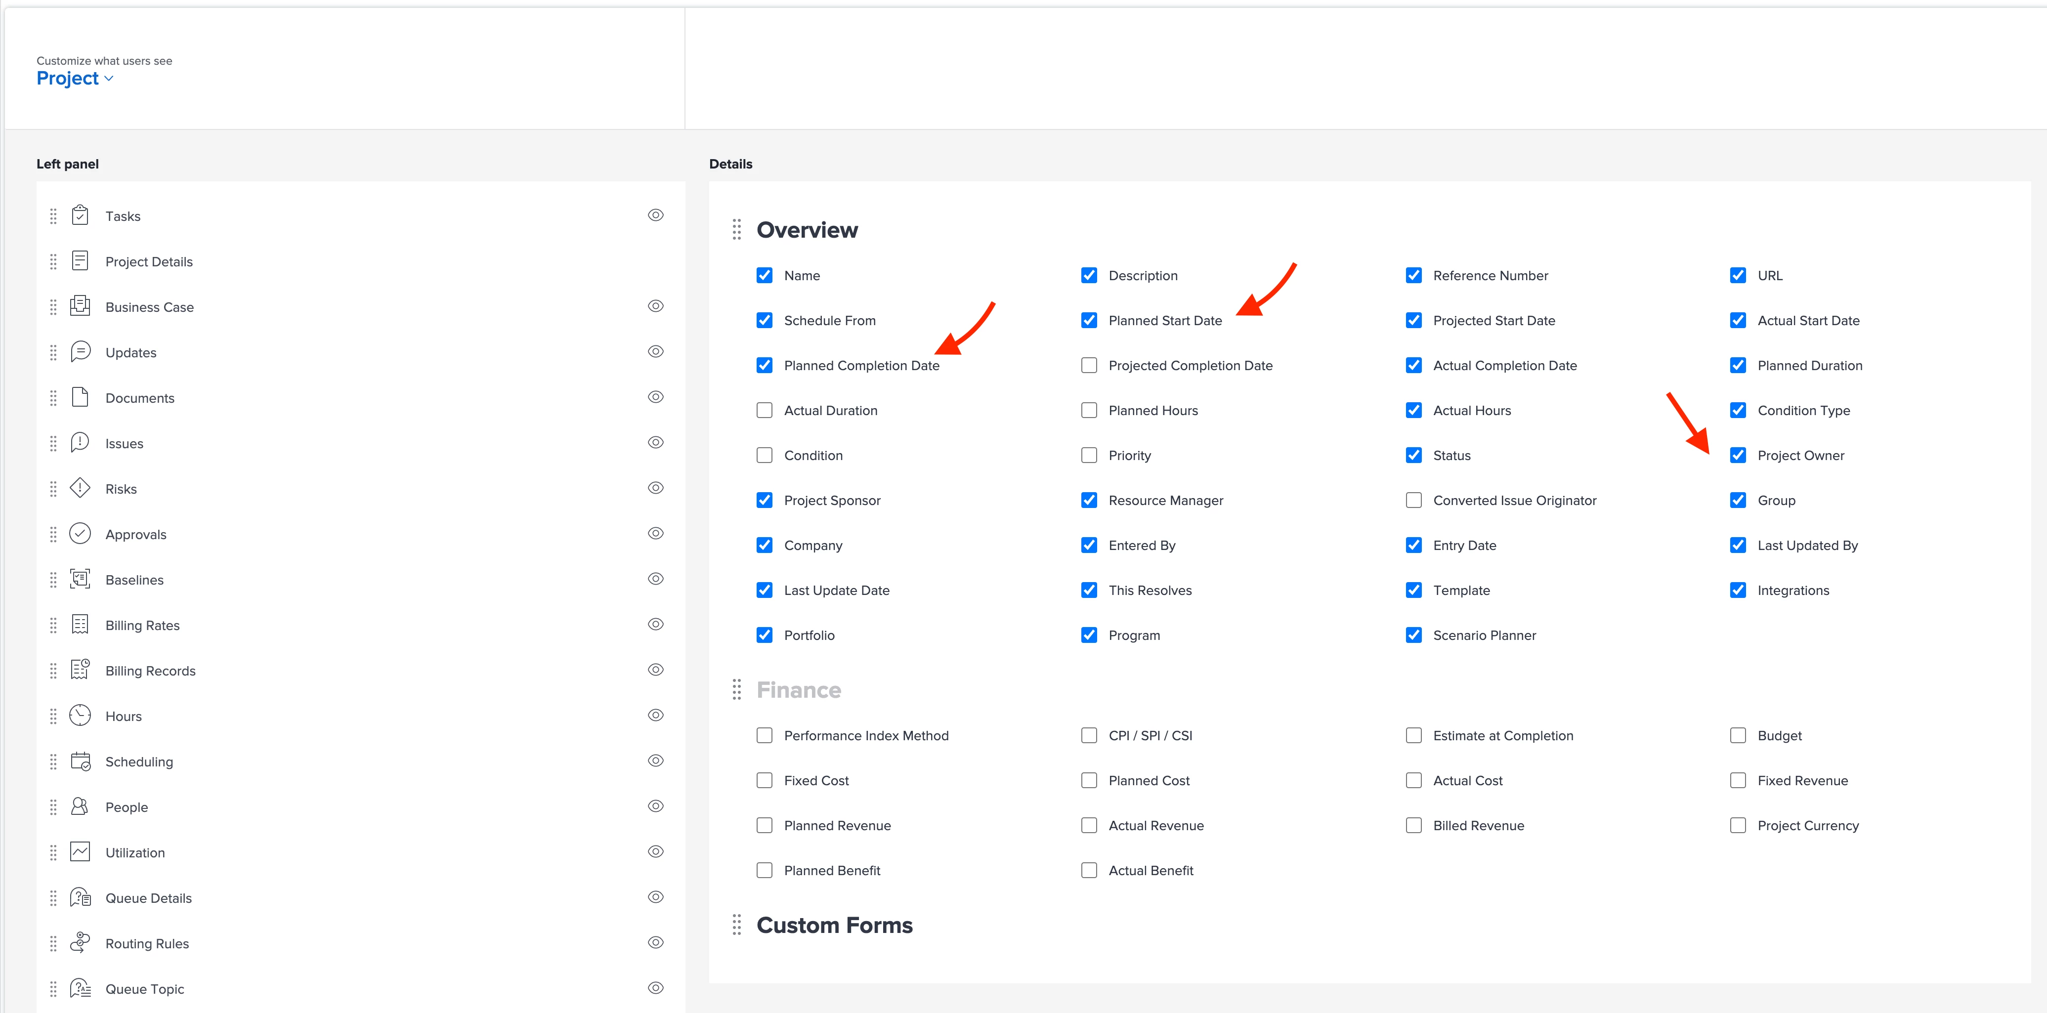Click the Custom Forms section heading

click(x=834, y=925)
